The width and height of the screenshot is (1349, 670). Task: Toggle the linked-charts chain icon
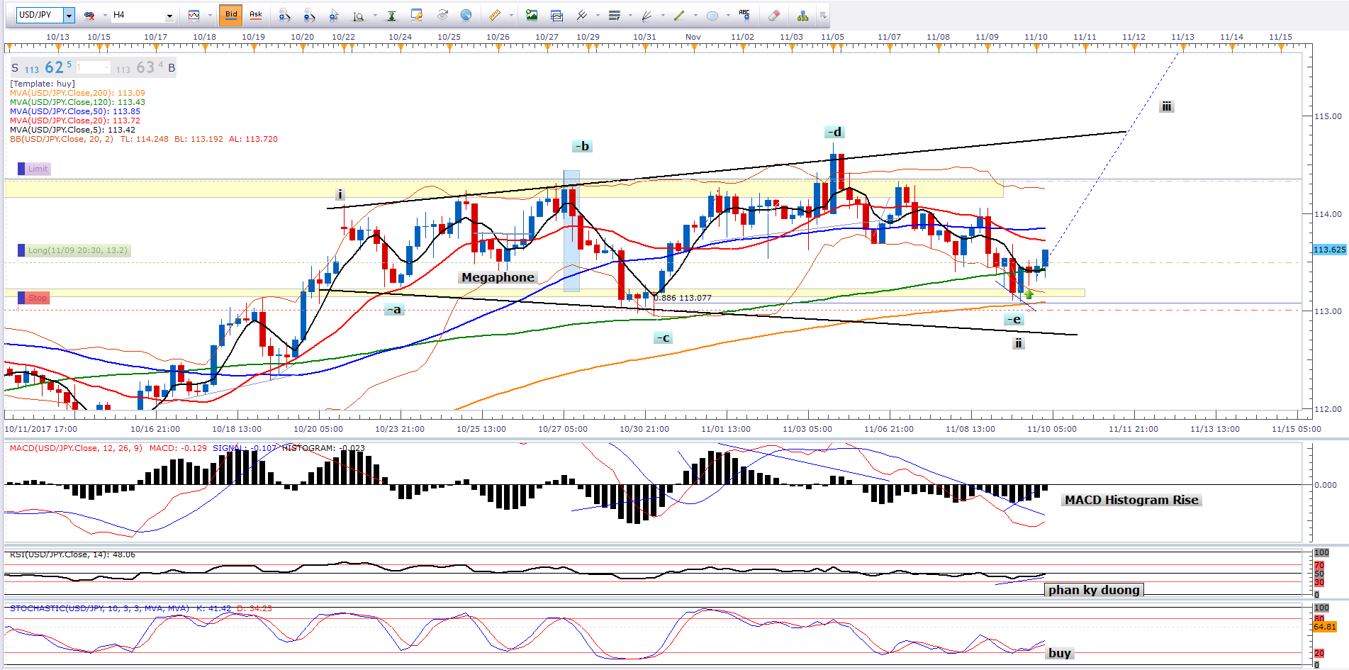[89, 15]
